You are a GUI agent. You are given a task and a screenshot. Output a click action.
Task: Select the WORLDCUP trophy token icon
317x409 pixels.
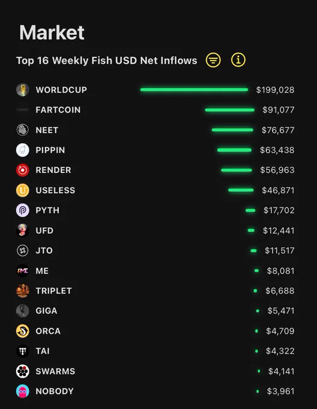coord(23,90)
